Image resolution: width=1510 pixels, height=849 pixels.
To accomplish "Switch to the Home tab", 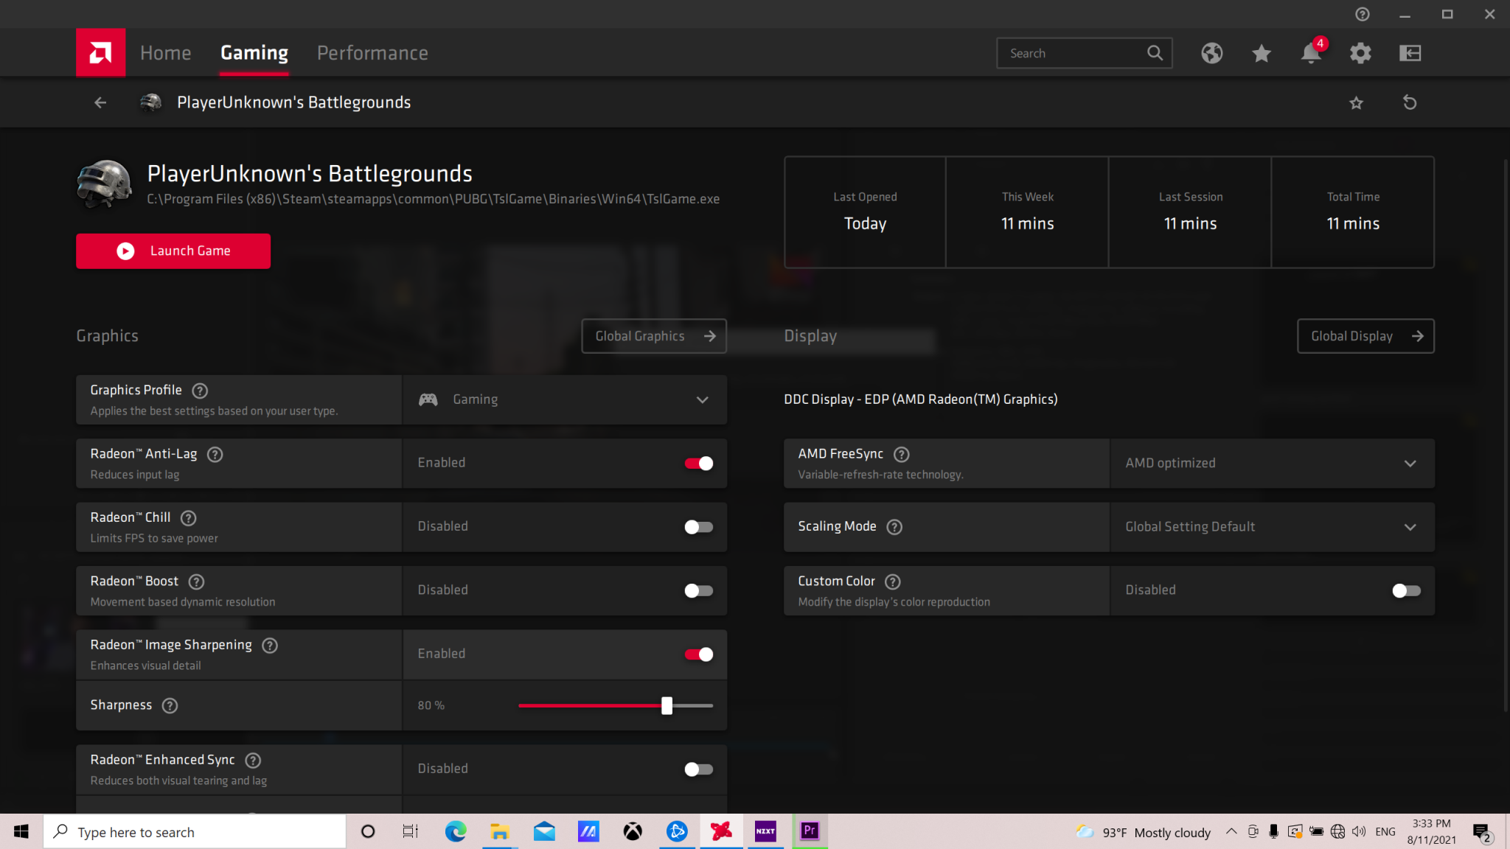I will point(165,53).
